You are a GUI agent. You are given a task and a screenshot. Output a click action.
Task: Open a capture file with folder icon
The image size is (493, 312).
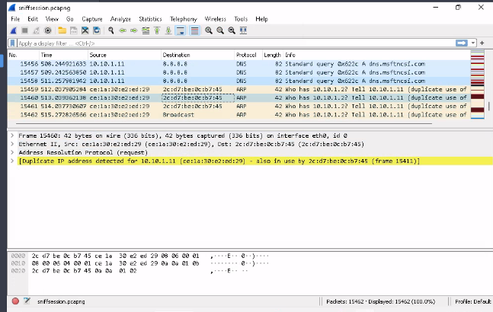62,30
